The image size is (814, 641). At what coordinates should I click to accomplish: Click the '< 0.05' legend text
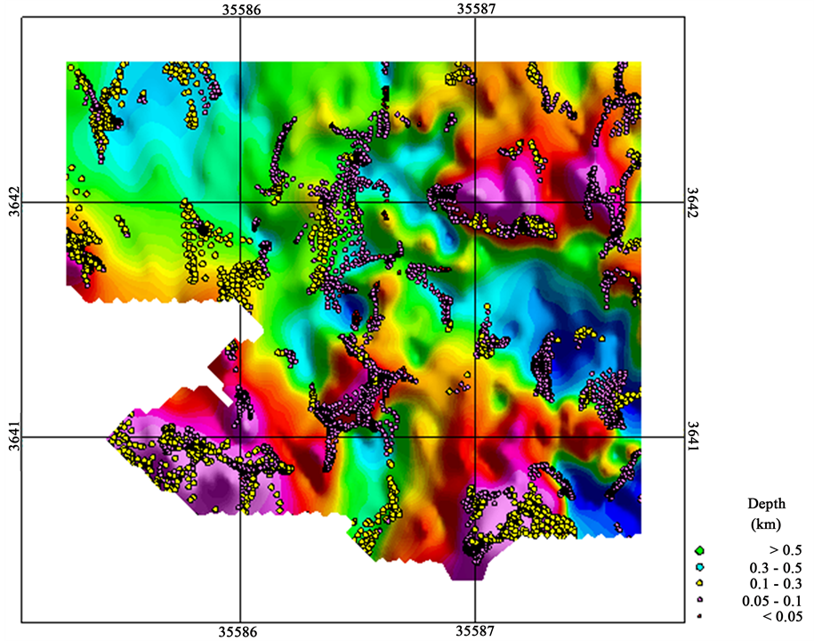[783, 617]
